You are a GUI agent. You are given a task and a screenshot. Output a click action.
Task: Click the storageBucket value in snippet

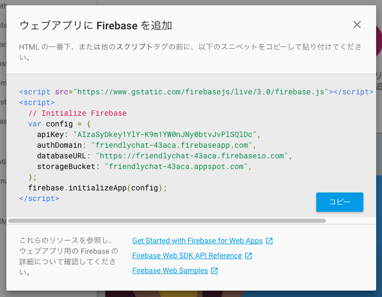[x=176, y=166]
